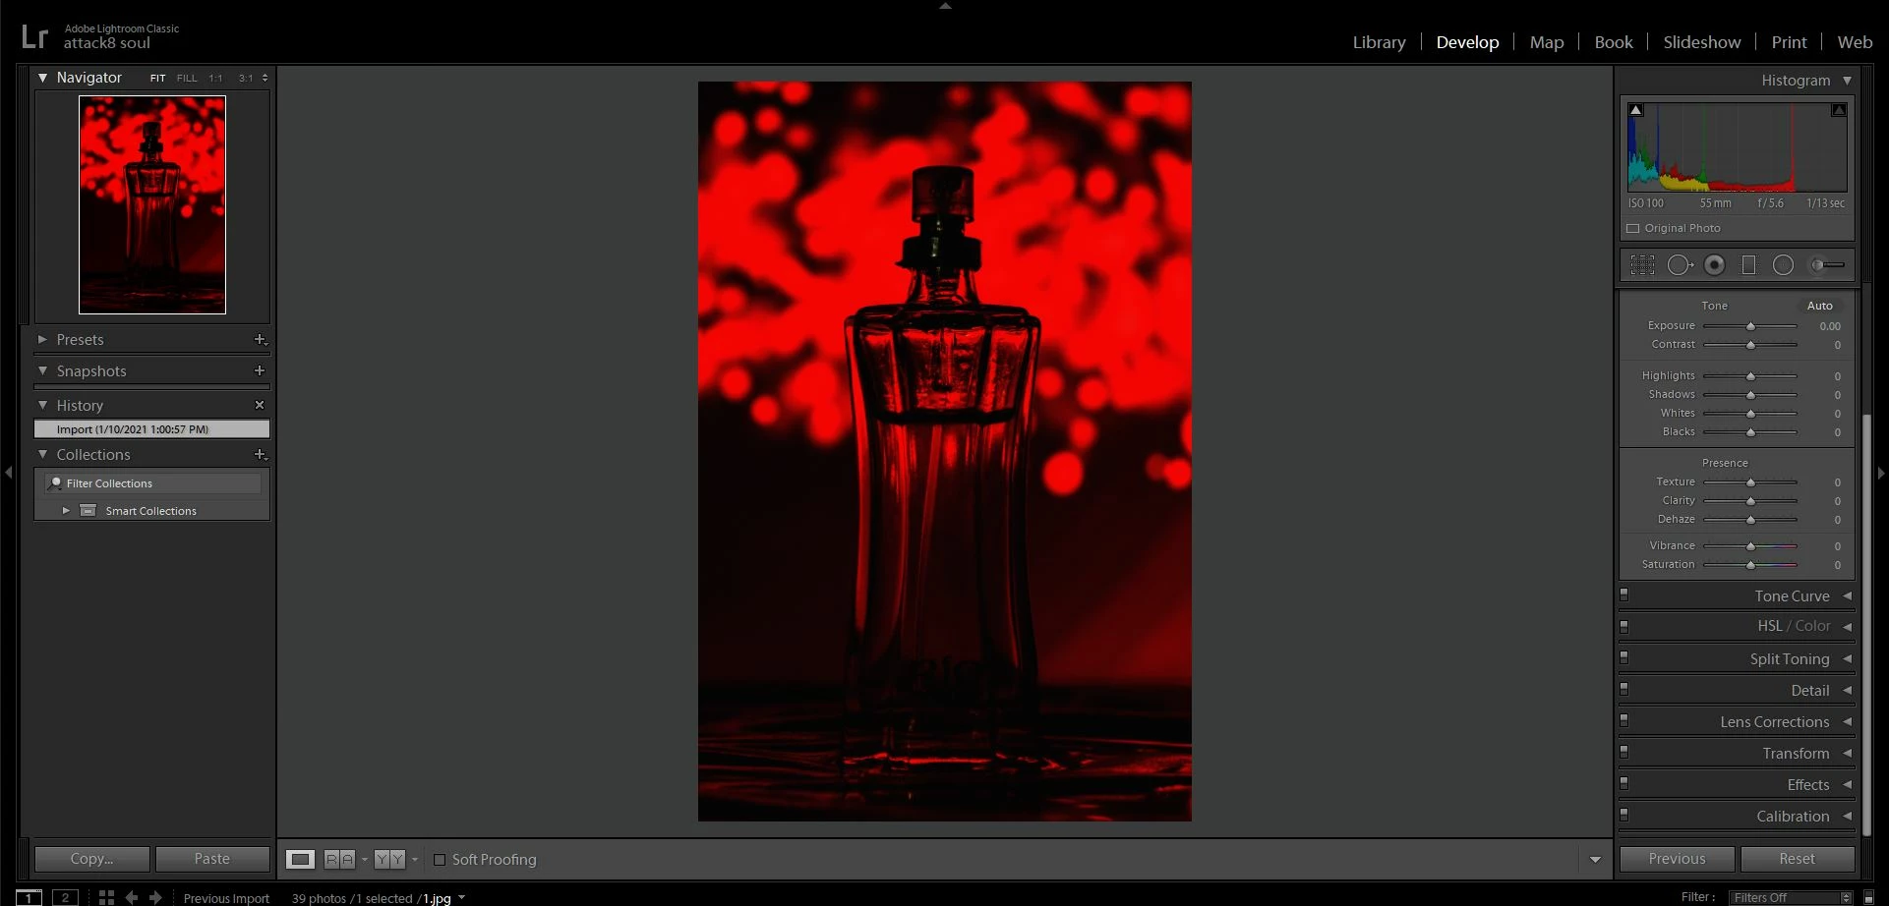Viewport: 1889px width, 906px height.
Task: Click the search icon in Filter Collections
Action: click(56, 482)
